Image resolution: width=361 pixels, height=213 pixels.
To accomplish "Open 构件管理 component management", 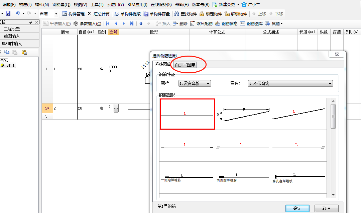I will (x=74, y=14).
